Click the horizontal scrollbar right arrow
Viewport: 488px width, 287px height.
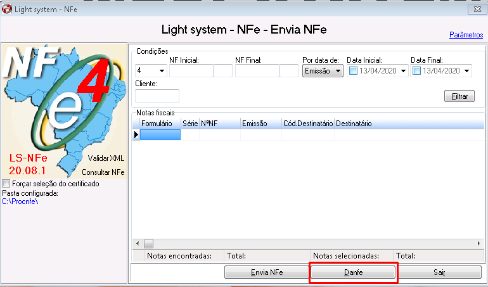tap(479, 243)
